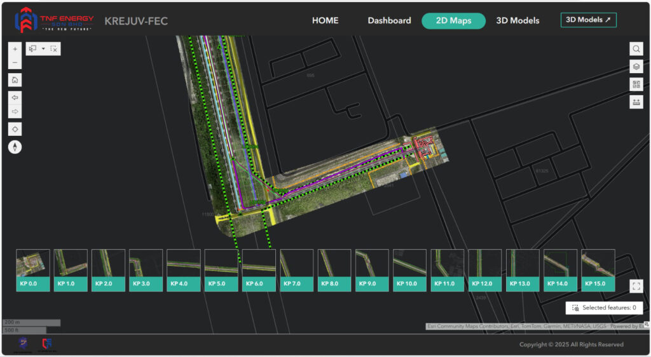Jump to KP 2.0 thumbnail
Viewport: 651px width, 357px height.
point(108,271)
